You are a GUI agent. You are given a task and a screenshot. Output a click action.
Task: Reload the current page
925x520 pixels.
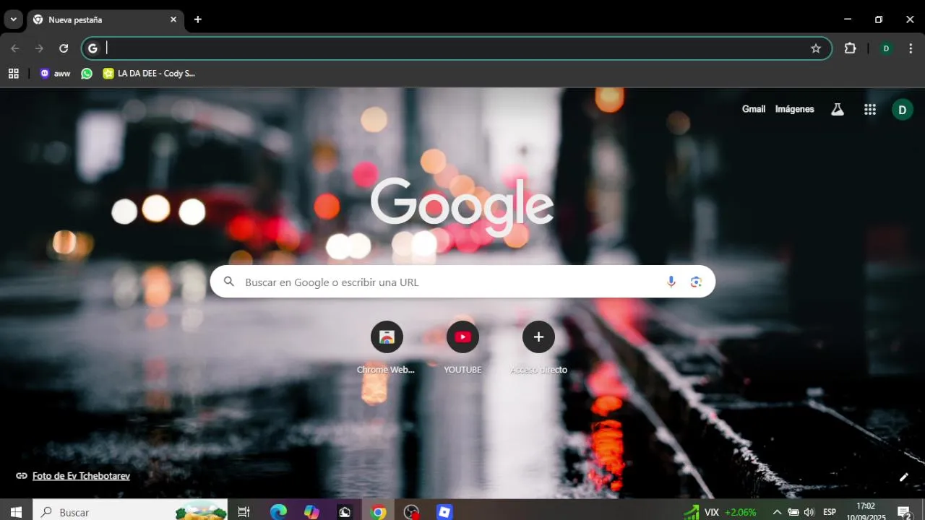coord(64,48)
